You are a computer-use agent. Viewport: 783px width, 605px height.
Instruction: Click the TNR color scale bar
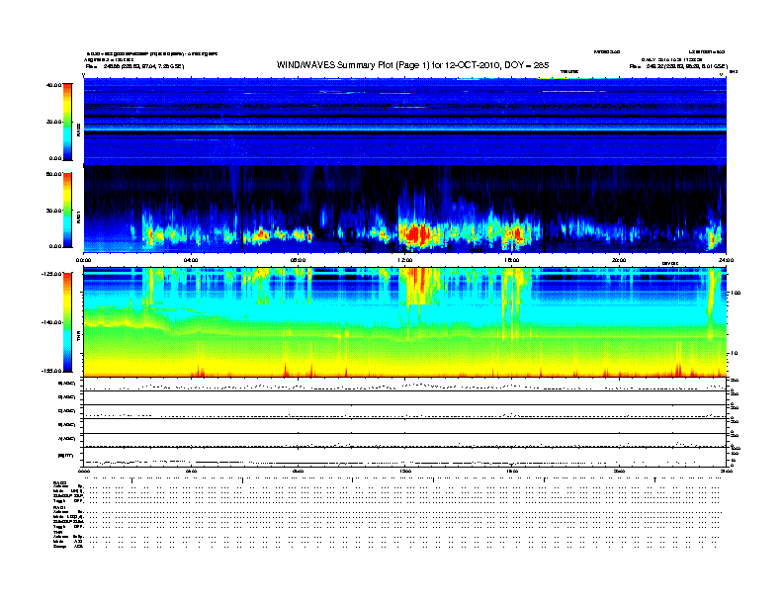(x=67, y=322)
